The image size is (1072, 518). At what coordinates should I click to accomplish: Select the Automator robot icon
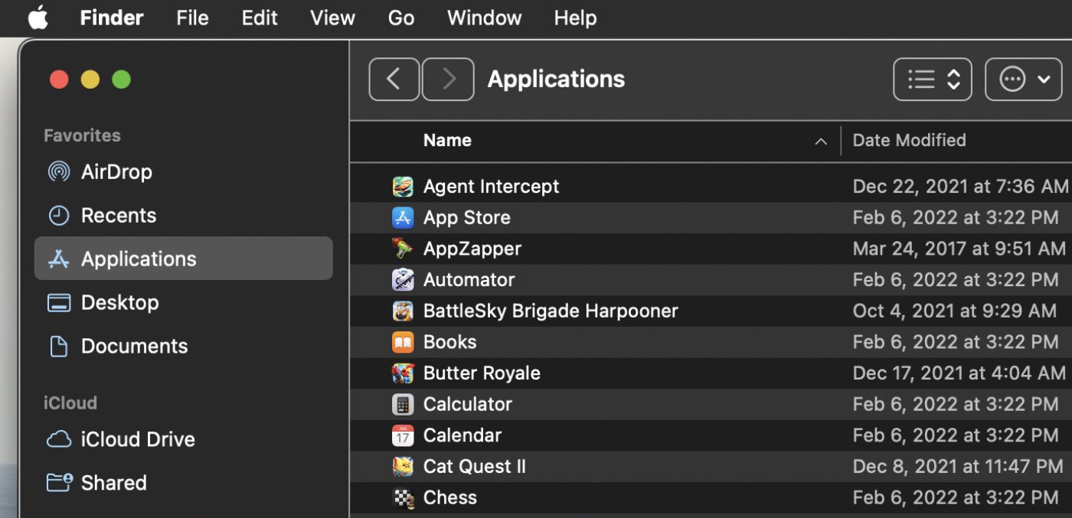(403, 280)
